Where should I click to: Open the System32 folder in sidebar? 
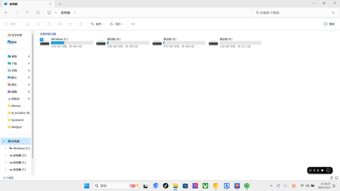tap(16, 120)
